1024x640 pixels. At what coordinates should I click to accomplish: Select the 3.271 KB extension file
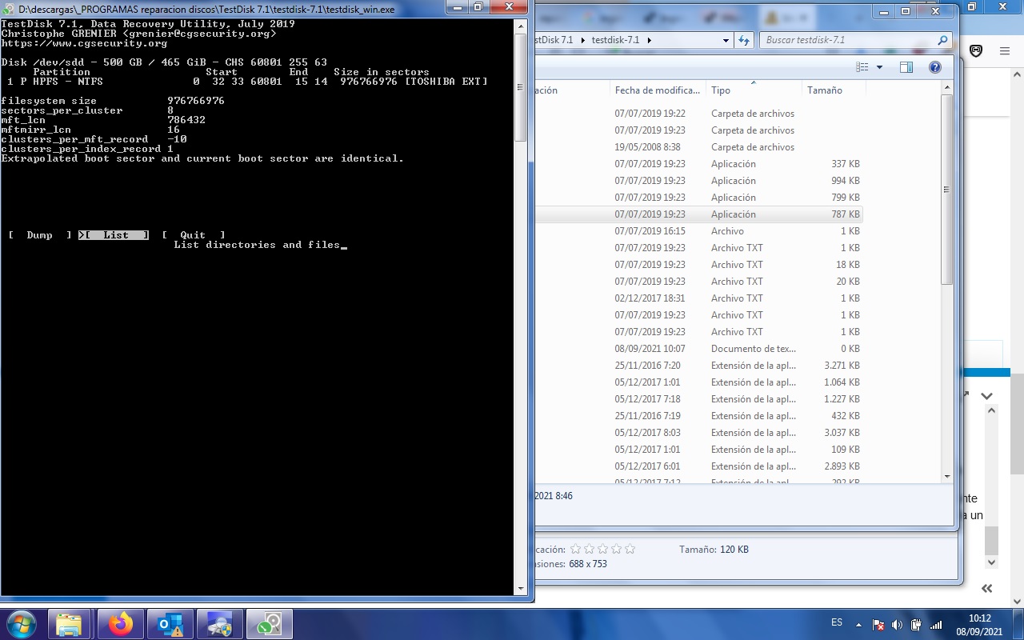[x=698, y=366]
